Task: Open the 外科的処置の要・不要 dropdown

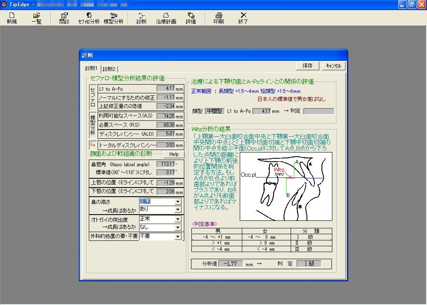Action: [x=178, y=237]
